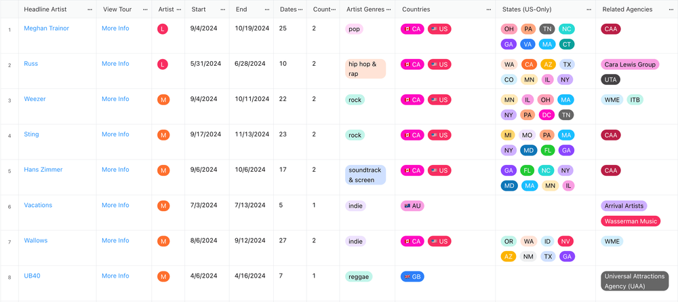Image resolution: width=678 pixels, height=302 pixels.
Task: Open States (US-Only) column options ellipsis
Action: click(x=589, y=10)
